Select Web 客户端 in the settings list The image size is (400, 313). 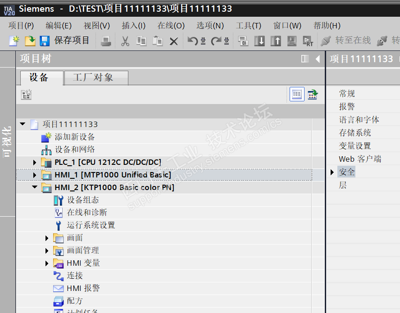click(360, 159)
